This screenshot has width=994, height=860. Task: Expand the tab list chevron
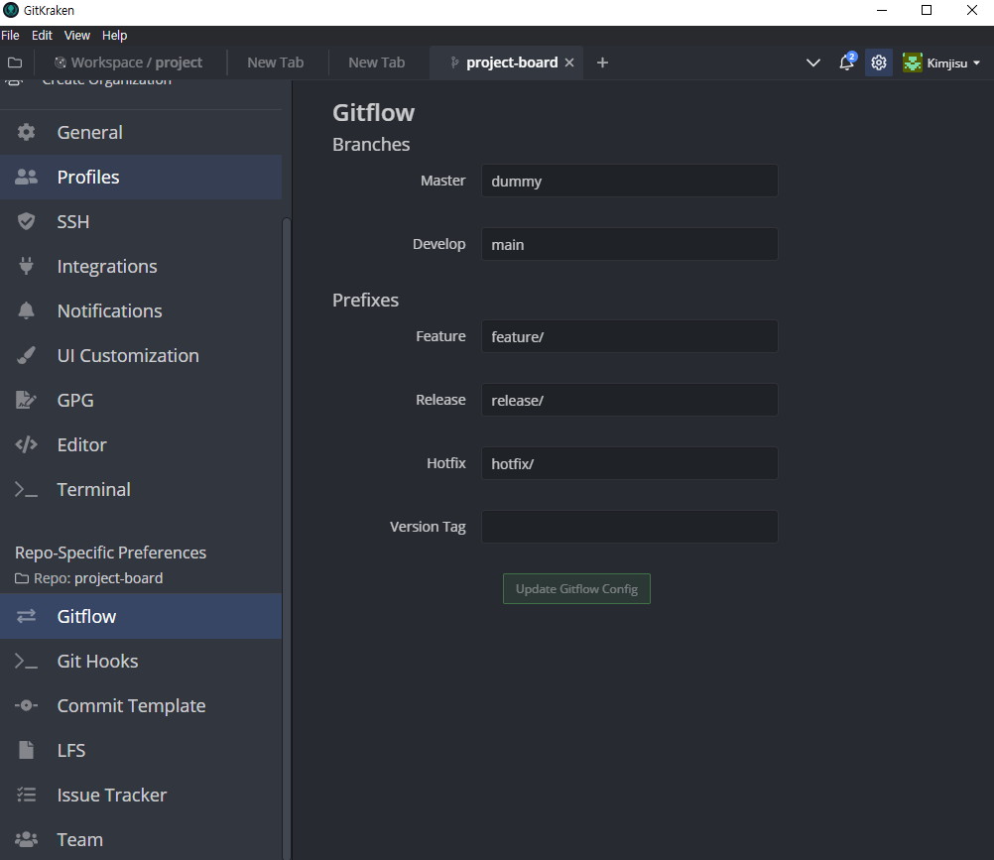(813, 62)
